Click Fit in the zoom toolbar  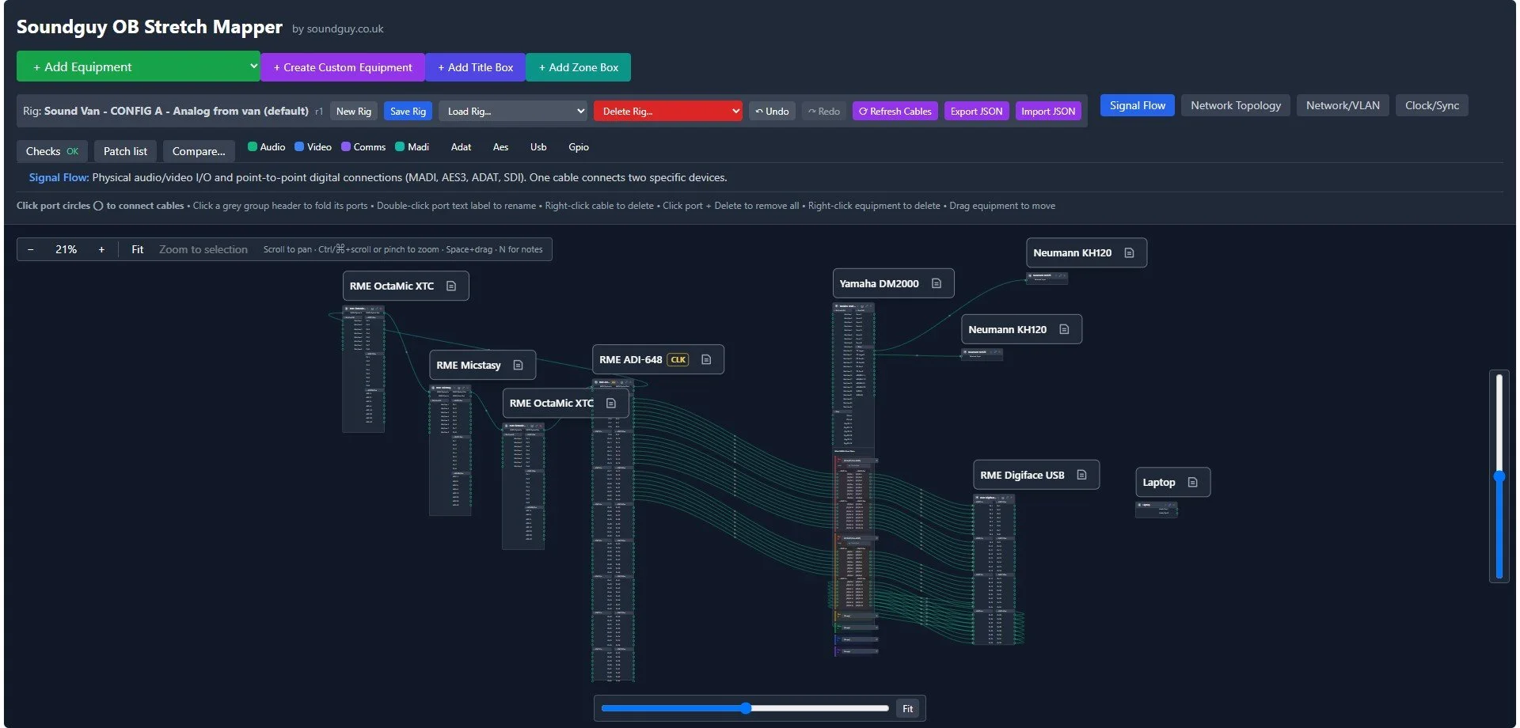coord(138,249)
